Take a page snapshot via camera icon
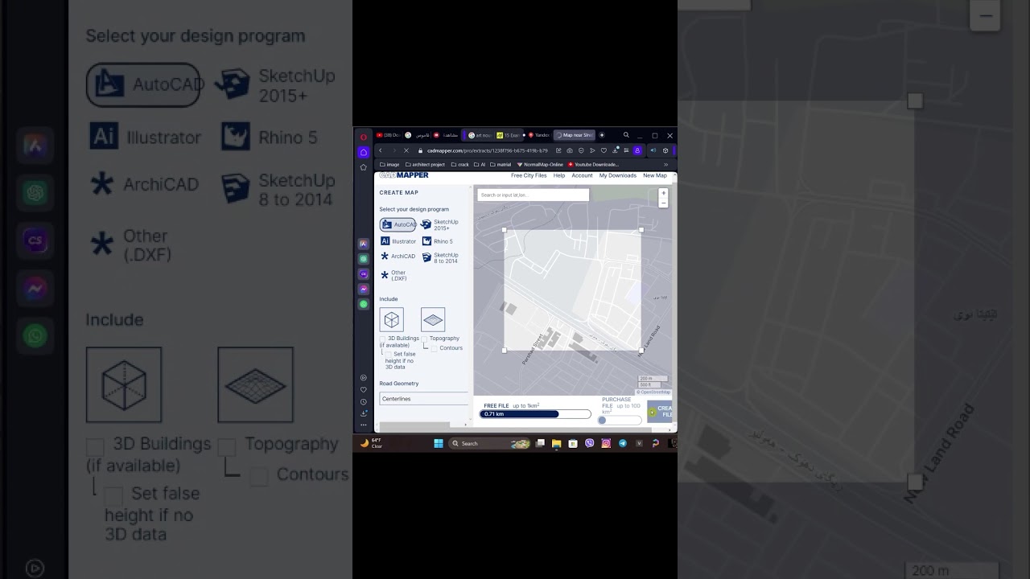1030x579 pixels. [x=570, y=150]
